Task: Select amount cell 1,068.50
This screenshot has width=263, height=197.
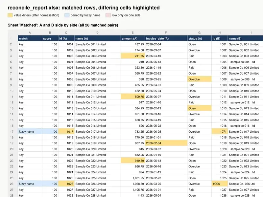Action: (x=133, y=184)
